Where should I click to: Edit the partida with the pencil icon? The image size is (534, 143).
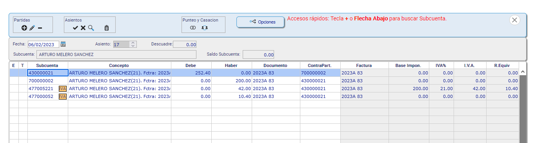pyautogui.click(x=32, y=28)
